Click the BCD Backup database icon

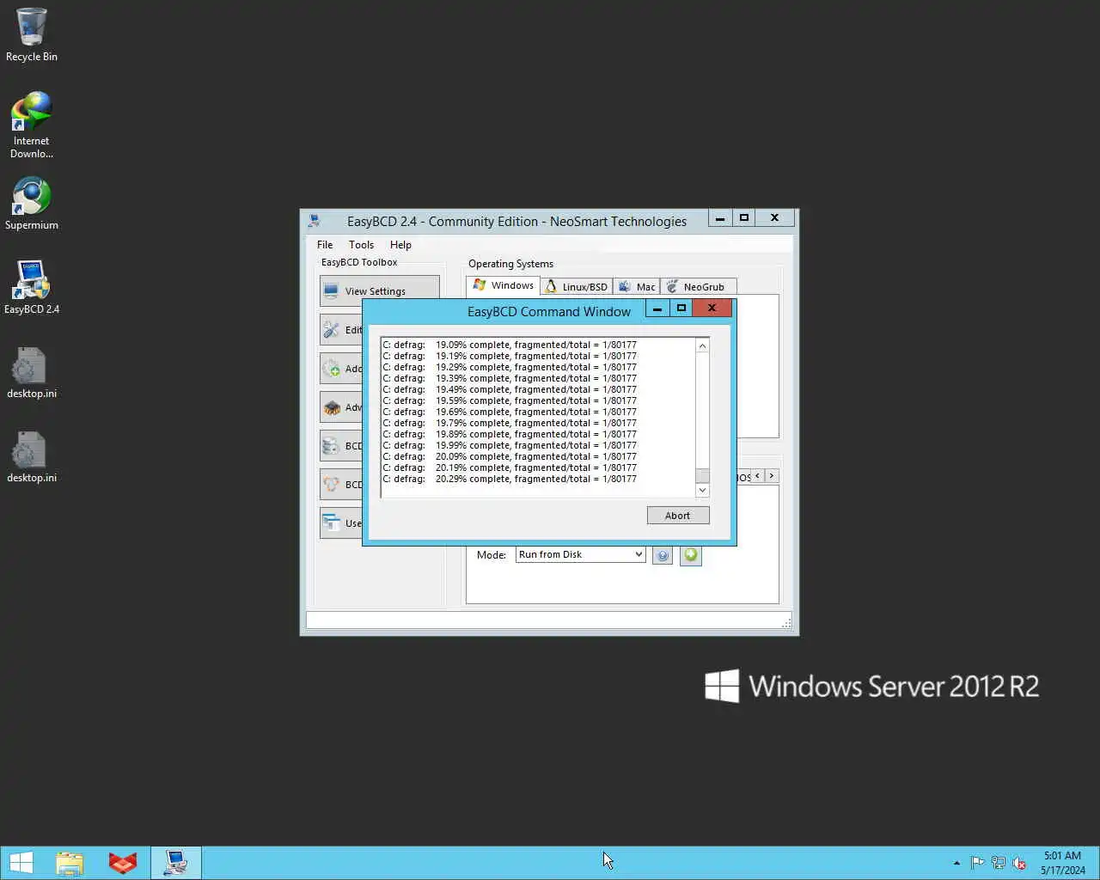[x=331, y=446]
